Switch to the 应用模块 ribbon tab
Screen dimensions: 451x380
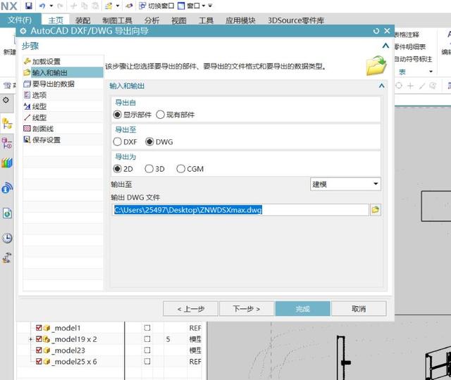click(x=240, y=20)
